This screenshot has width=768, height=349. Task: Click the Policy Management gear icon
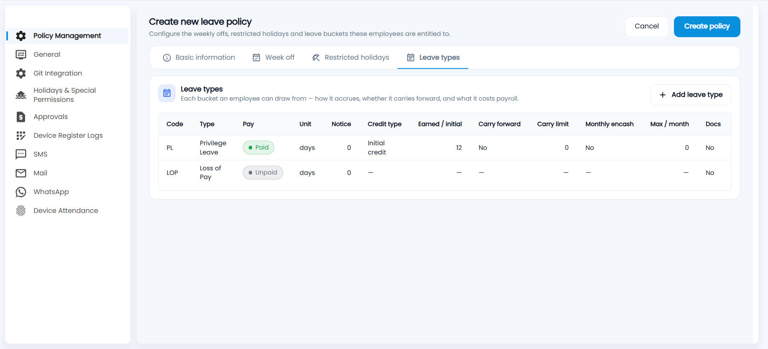tap(21, 36)
